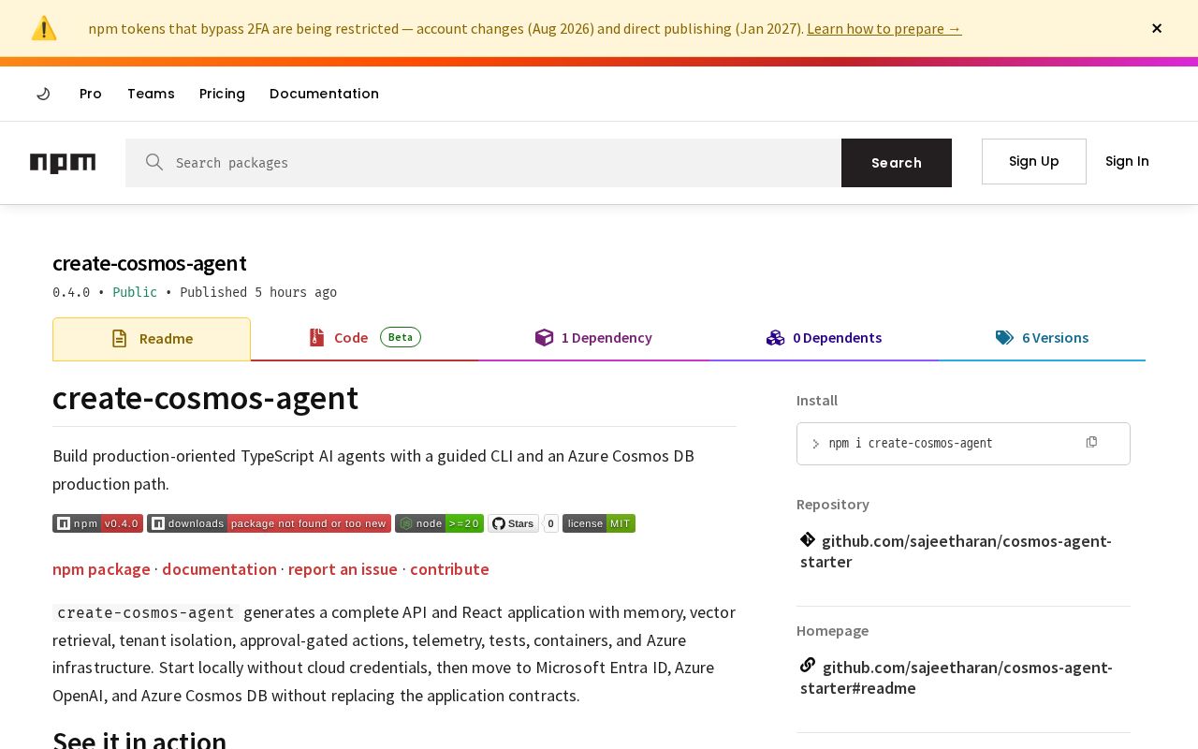This screenshot has height=749, width=1198.
Task: Copy the npm install command
Action: (x=1091, y=442)
